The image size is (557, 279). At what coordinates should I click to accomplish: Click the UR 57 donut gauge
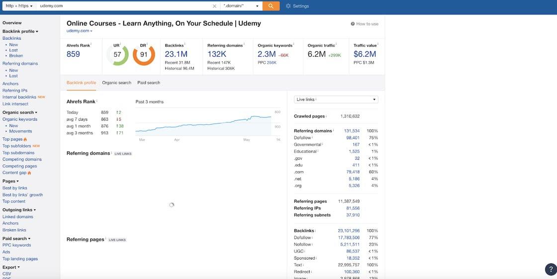[117, 55]
